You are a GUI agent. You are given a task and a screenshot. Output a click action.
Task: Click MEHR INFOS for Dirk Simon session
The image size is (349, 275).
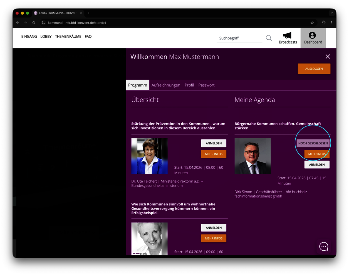click(x=317, y=154)
